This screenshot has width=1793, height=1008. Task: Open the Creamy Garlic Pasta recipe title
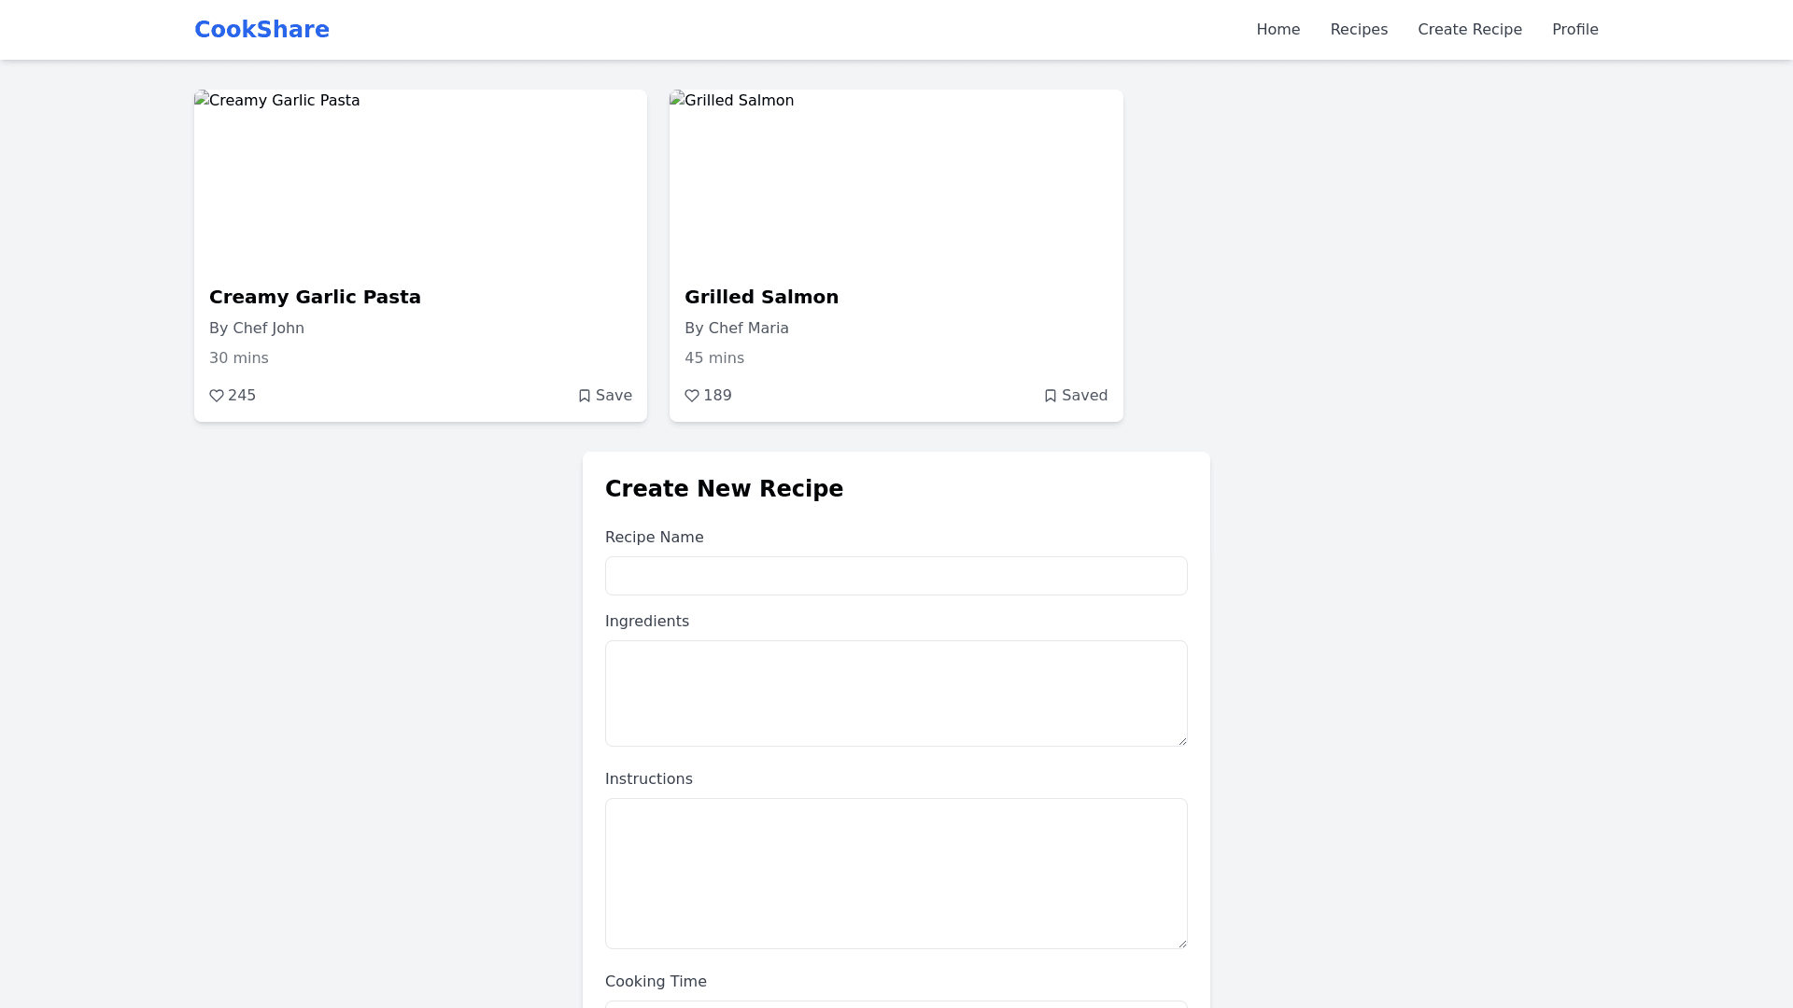pos(315,297)
